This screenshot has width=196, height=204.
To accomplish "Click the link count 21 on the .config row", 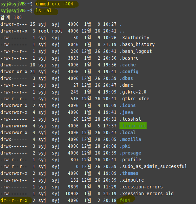I will coord(32,72).
